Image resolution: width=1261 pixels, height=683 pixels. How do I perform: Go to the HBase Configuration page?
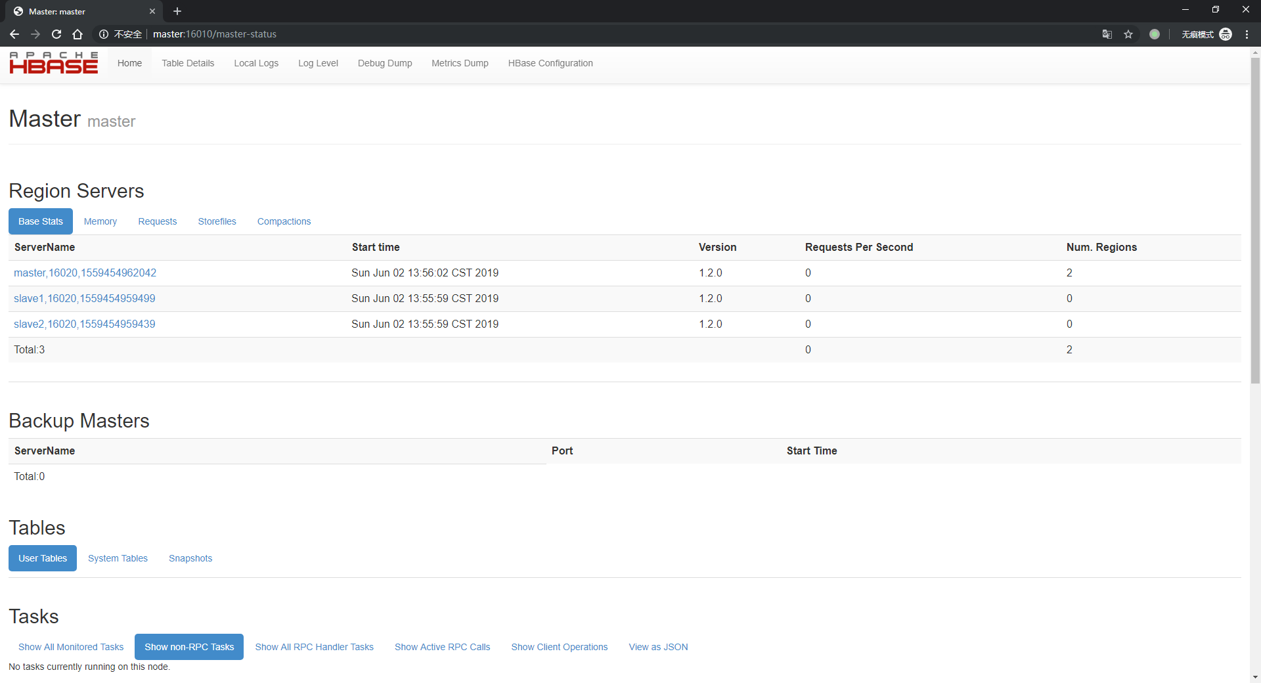(550, 63)
